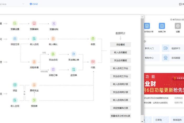Viewport: 184px width, 123px height.
Task: Open the 预算控制 icon
Action: pos(54,24)
